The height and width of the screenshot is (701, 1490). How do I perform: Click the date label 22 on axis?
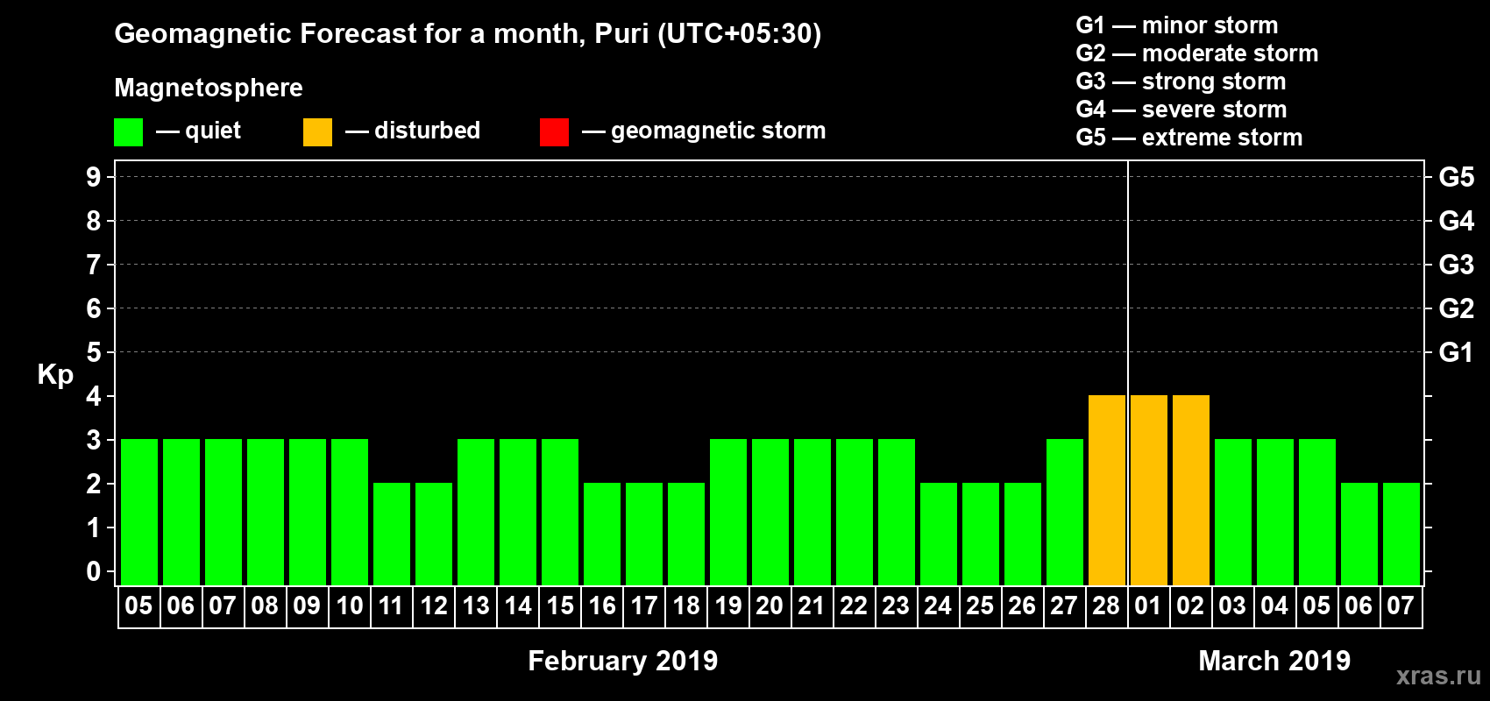tap(854, 605)
